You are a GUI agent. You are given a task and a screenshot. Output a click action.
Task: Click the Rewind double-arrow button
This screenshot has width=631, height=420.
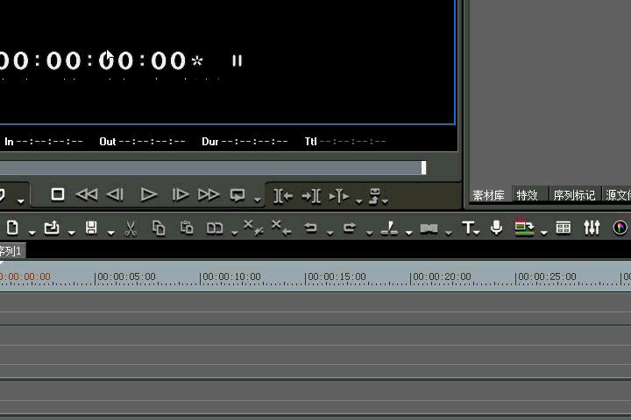(x=87, y=195)
